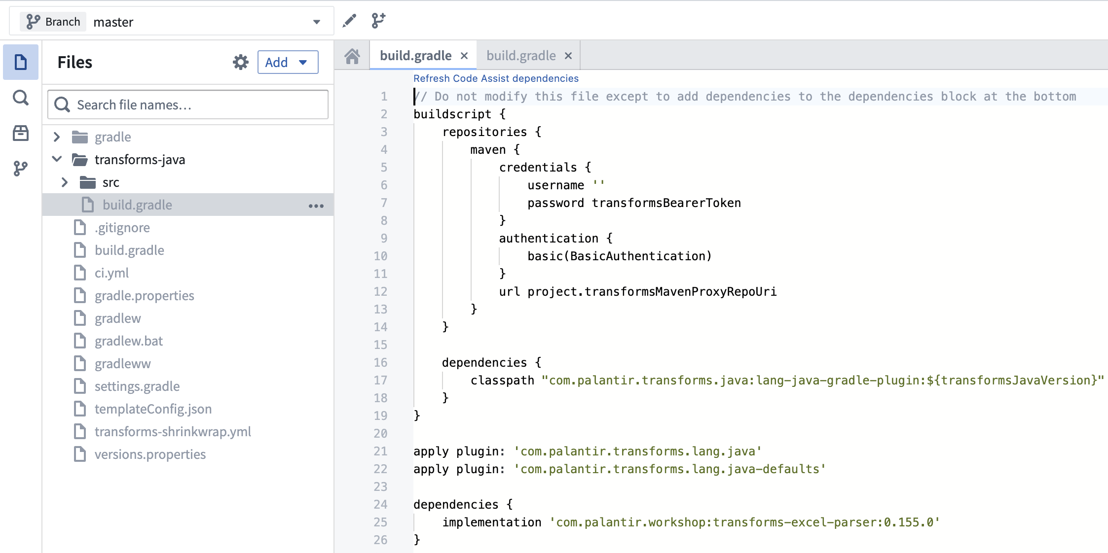Close the second build.gradle tab

[x=568, y=56]
